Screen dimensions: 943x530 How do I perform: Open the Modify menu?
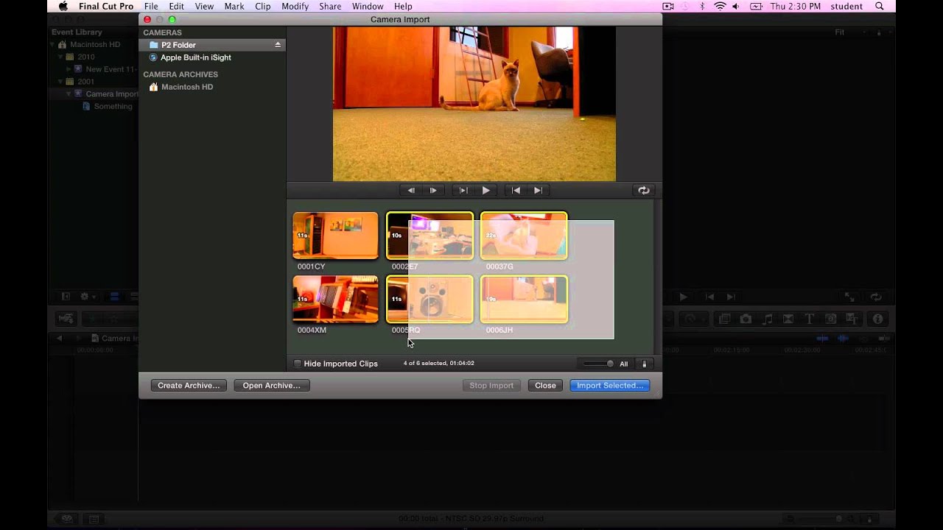point(295,6)
